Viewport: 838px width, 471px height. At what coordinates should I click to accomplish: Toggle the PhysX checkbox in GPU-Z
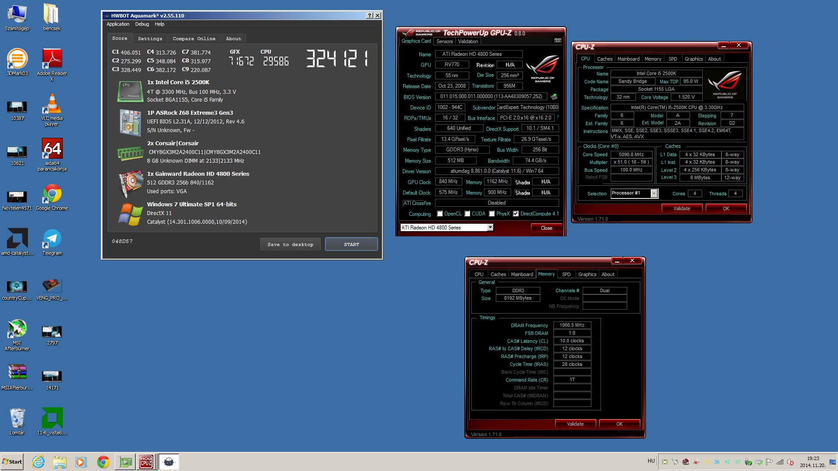click(x=492, y=214)
